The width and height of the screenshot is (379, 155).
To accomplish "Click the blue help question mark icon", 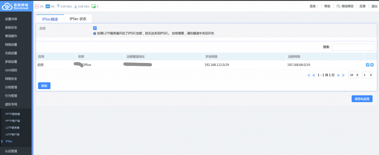I will [x=95, y=33].
